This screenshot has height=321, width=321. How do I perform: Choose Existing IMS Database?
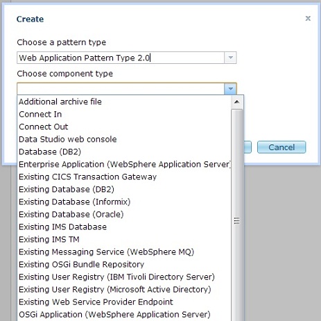click(x=124, y=227)
